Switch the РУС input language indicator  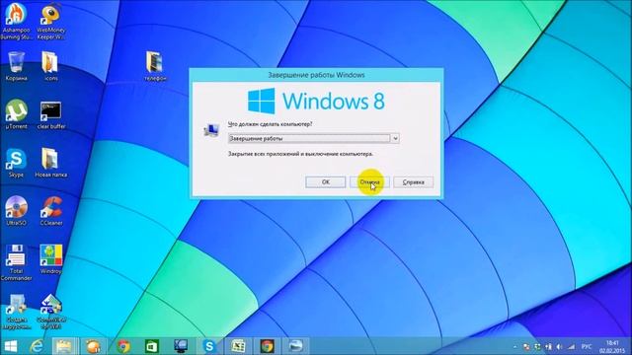587,346
